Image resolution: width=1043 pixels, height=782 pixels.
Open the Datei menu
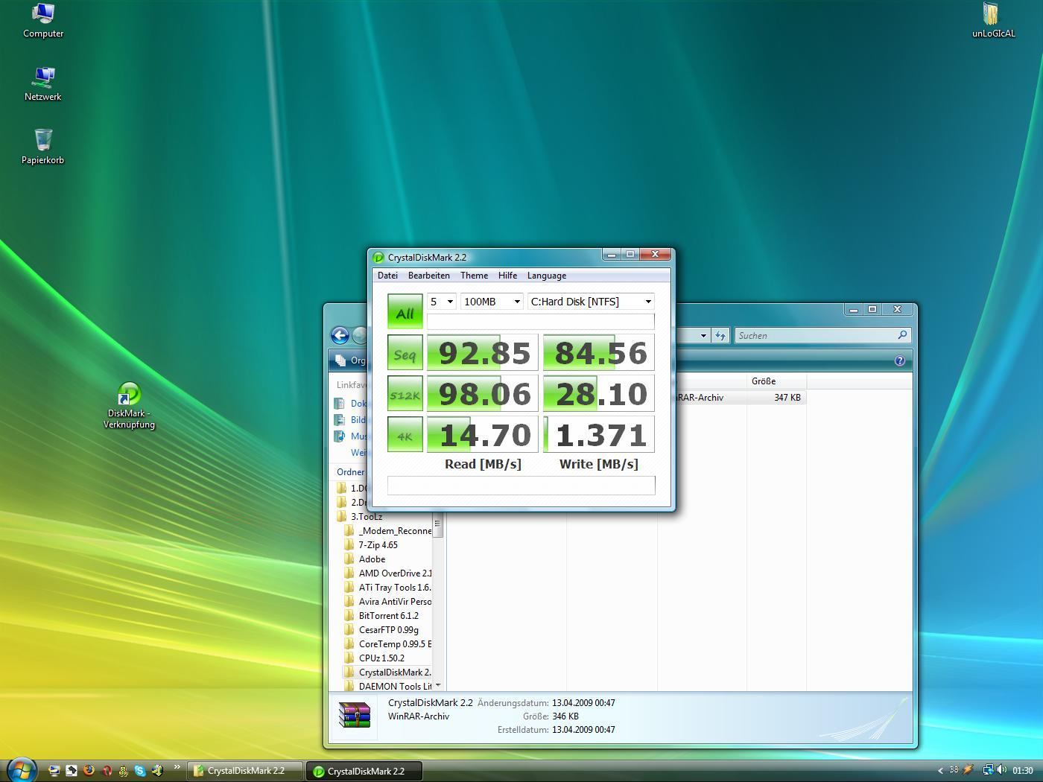point(387,276)
